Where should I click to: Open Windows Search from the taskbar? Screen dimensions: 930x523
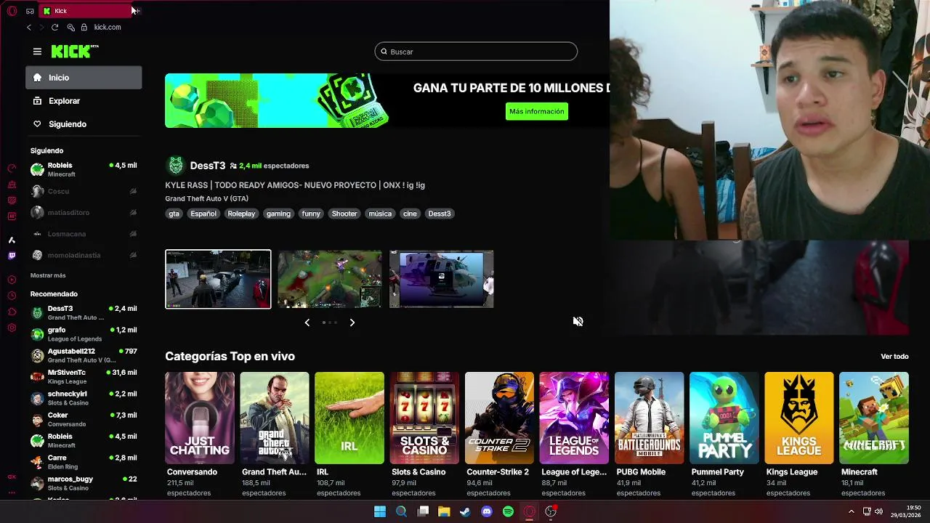[401, 511]
